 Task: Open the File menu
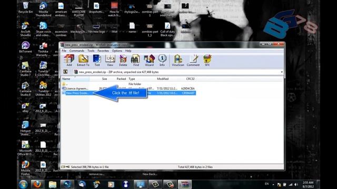pyautogui.click(x=64, y=51)
